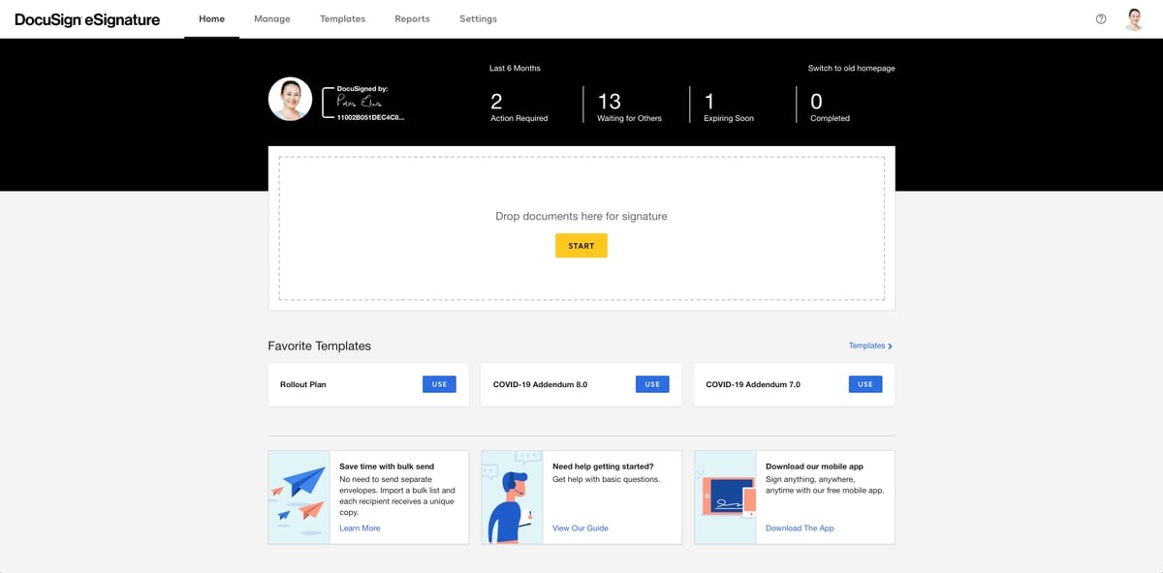
Task: Click the DocuSign eSignature logo
Action: (x=84, y=18)
